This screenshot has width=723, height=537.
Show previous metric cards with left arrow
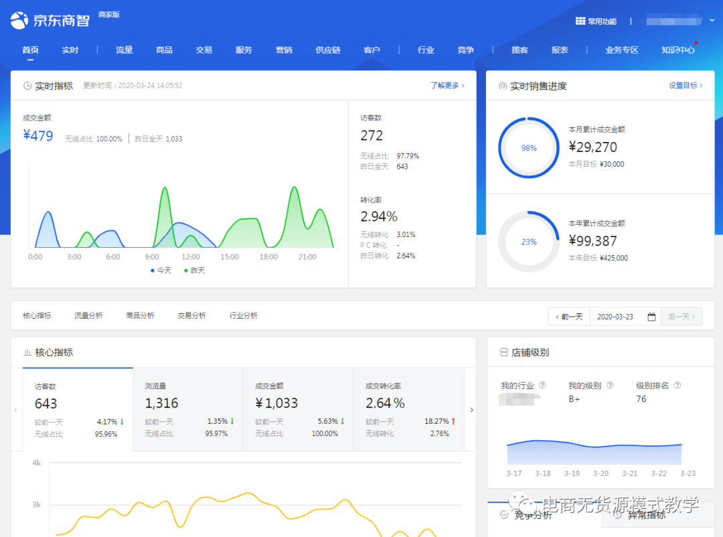pos(15,410)
